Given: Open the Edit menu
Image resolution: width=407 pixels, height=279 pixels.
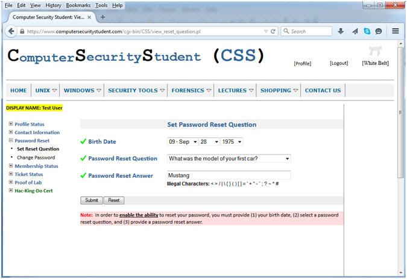Looking at the screenshot, I should coord(21,5).
